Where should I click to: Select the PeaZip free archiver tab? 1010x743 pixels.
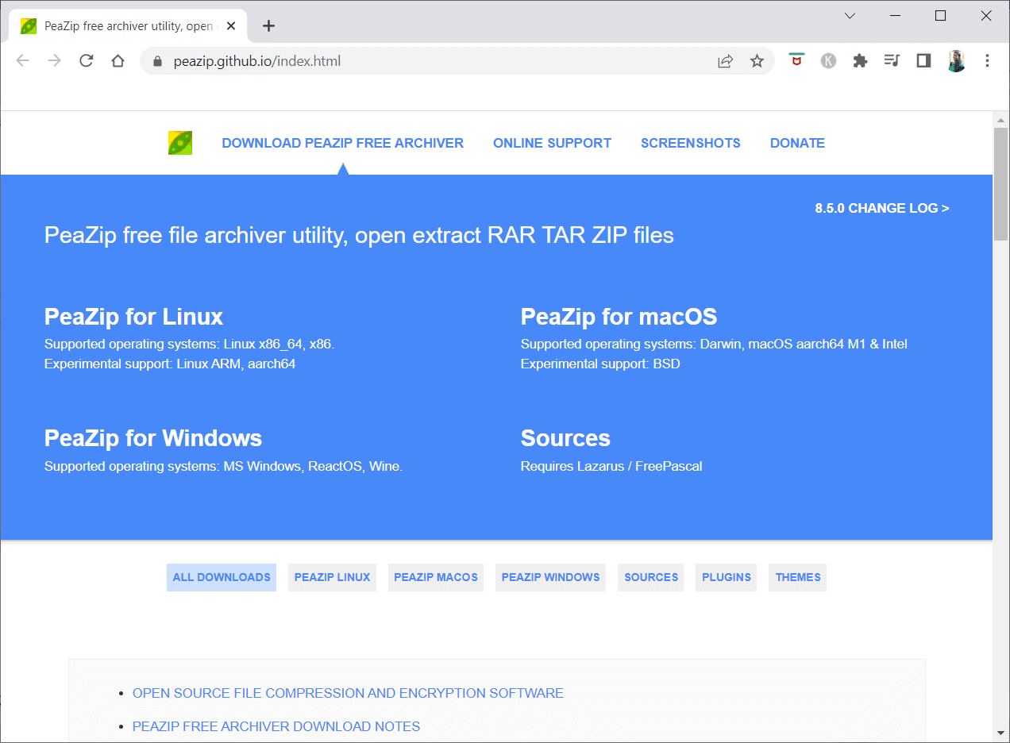127,26
